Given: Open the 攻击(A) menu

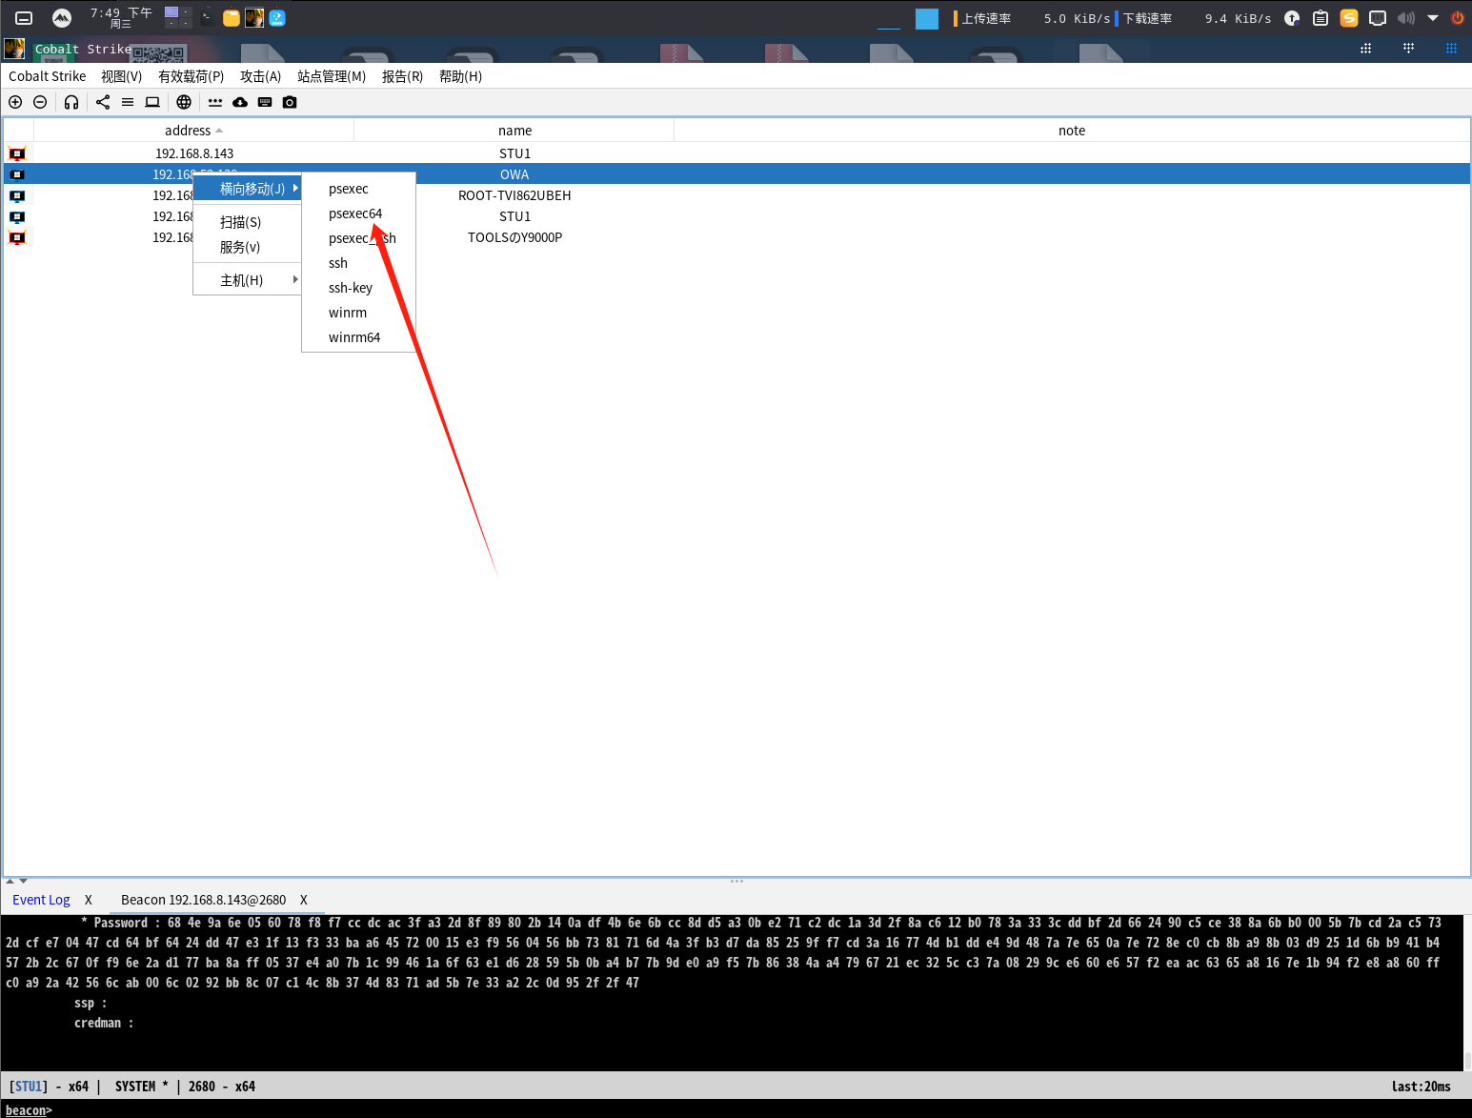Looking at the screenshot, I should (260, 76).
